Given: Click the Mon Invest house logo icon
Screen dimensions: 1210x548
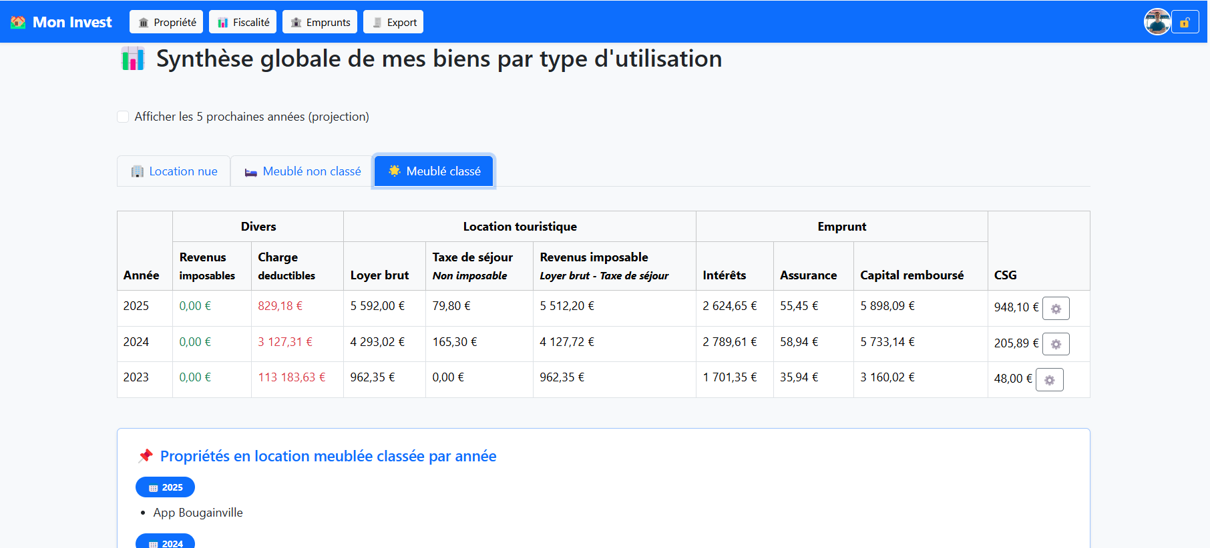Looking at the screenshot, I should click(x=18, y=22).
